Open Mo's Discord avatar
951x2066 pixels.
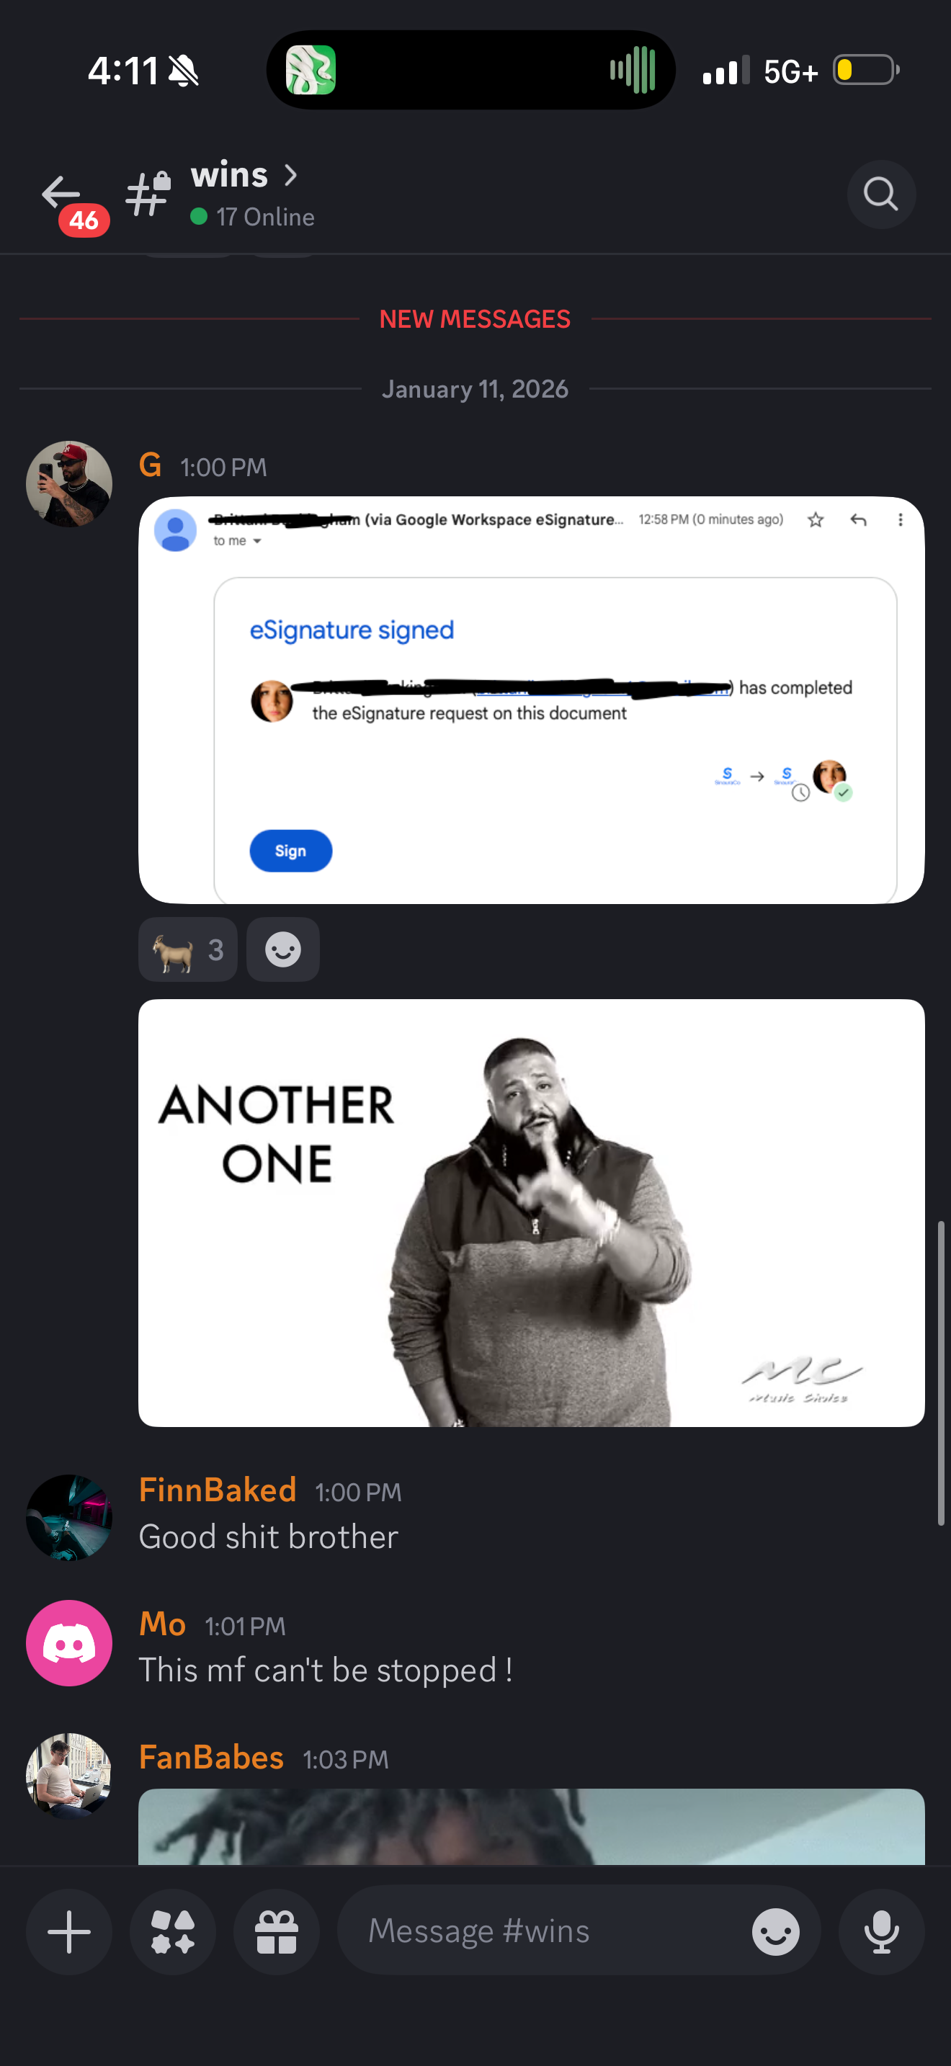[x=69, y=1642]
